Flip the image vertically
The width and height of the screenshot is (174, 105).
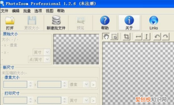click(x=146, y=37)
